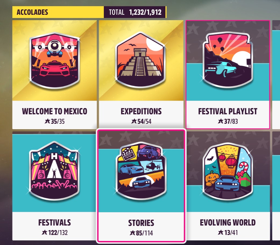The image size is (280, 245).
Task: Click the star beside 13/41 score
Action: [x=221, y=232]
